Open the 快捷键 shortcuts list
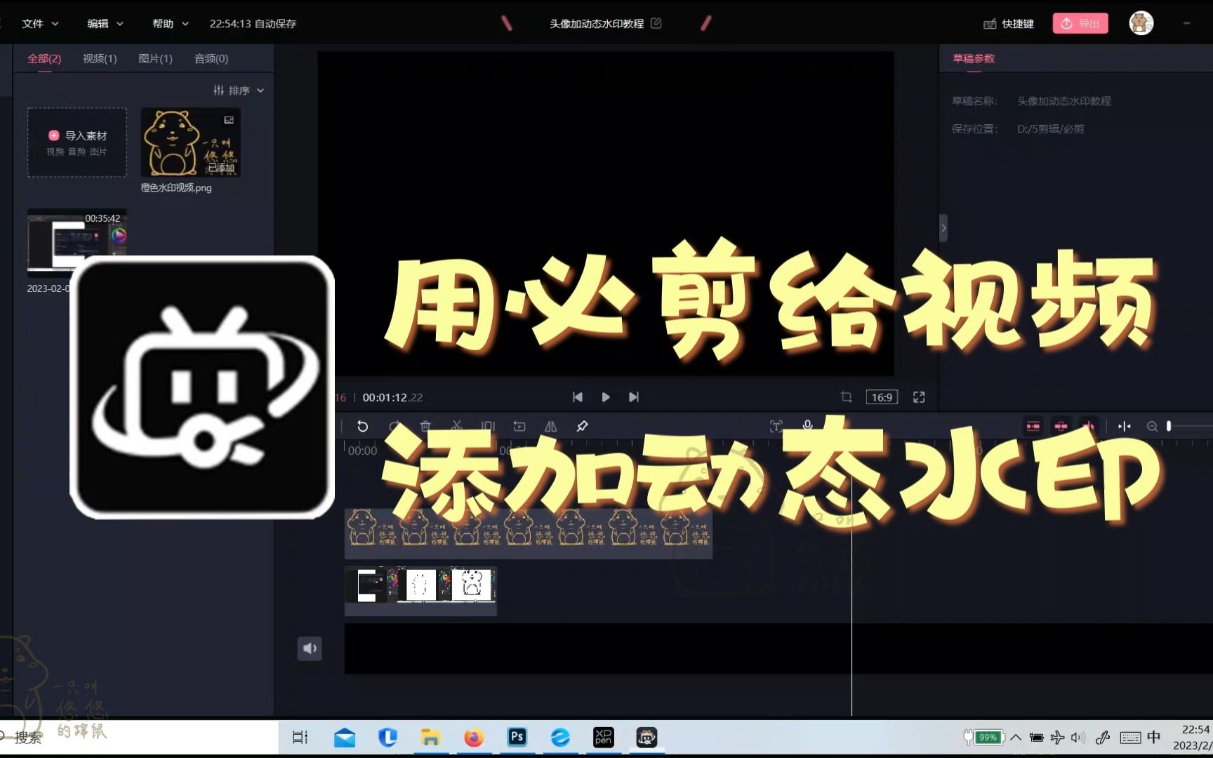 (x=1009, y=23)
